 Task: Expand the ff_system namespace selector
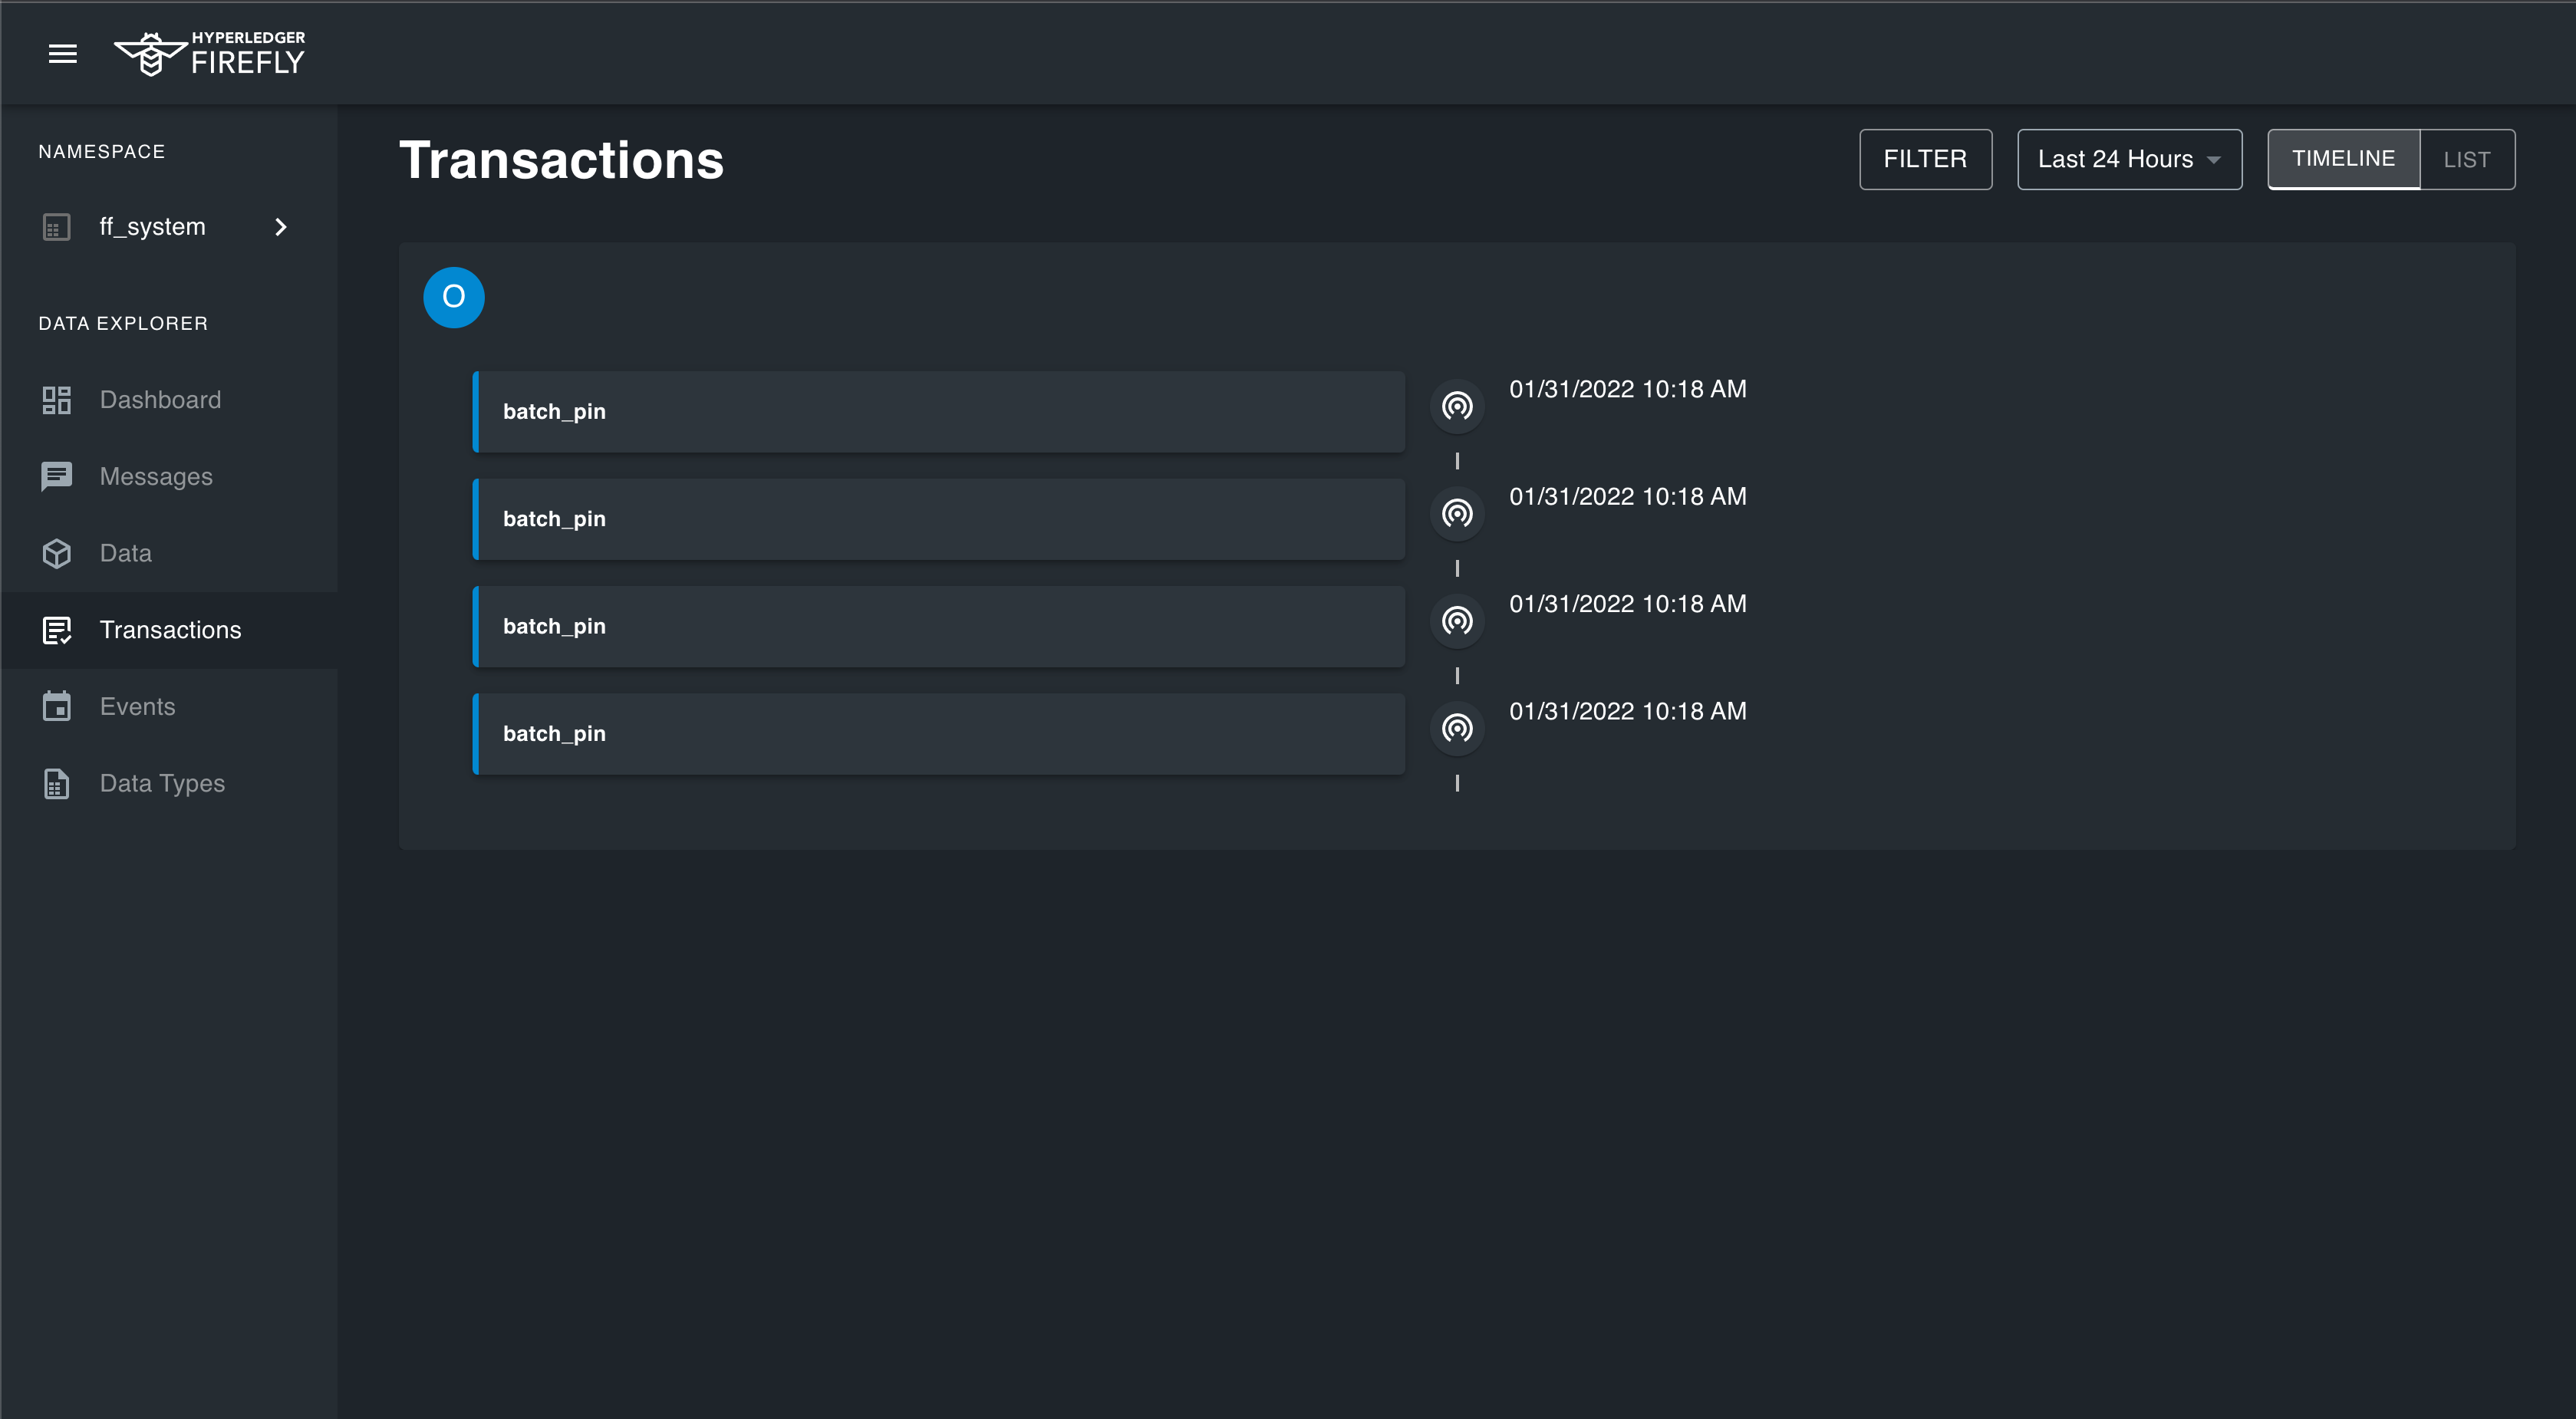click(153, 227)
